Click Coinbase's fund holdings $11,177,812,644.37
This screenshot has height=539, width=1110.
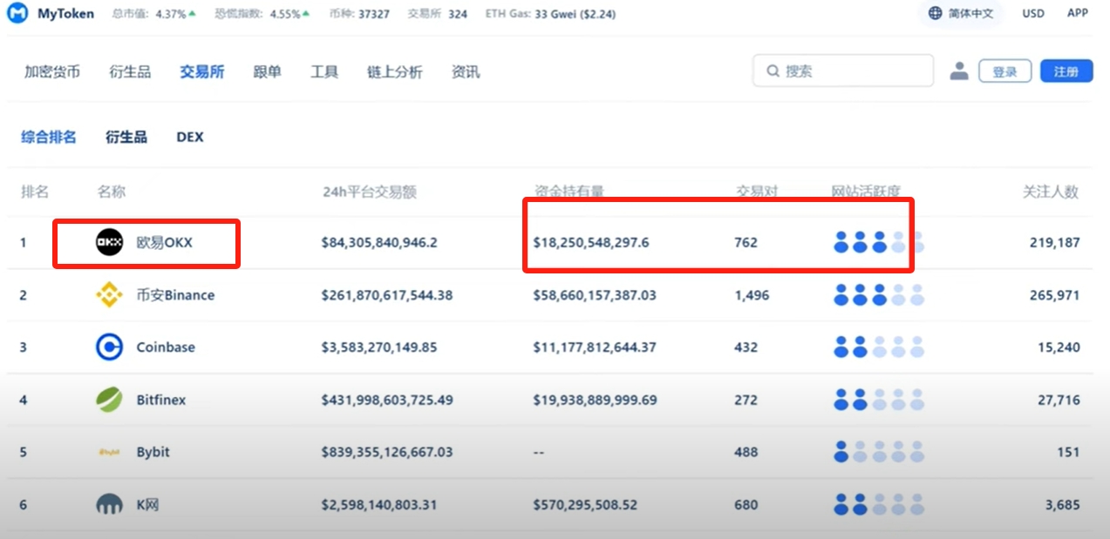pos(595,347)
